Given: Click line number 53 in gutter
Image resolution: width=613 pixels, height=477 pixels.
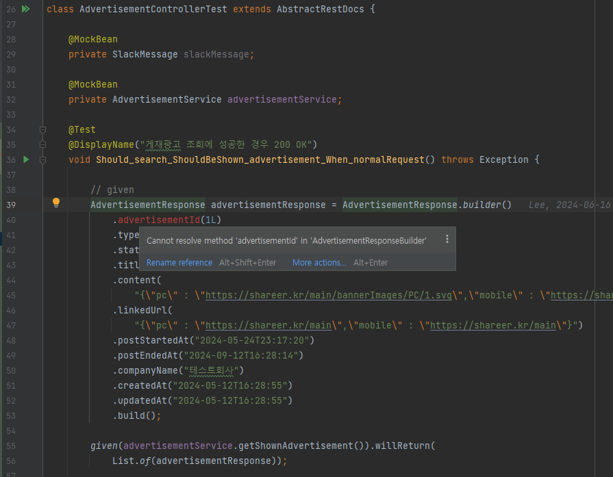Looking at the screenshot, I should 11,415.
